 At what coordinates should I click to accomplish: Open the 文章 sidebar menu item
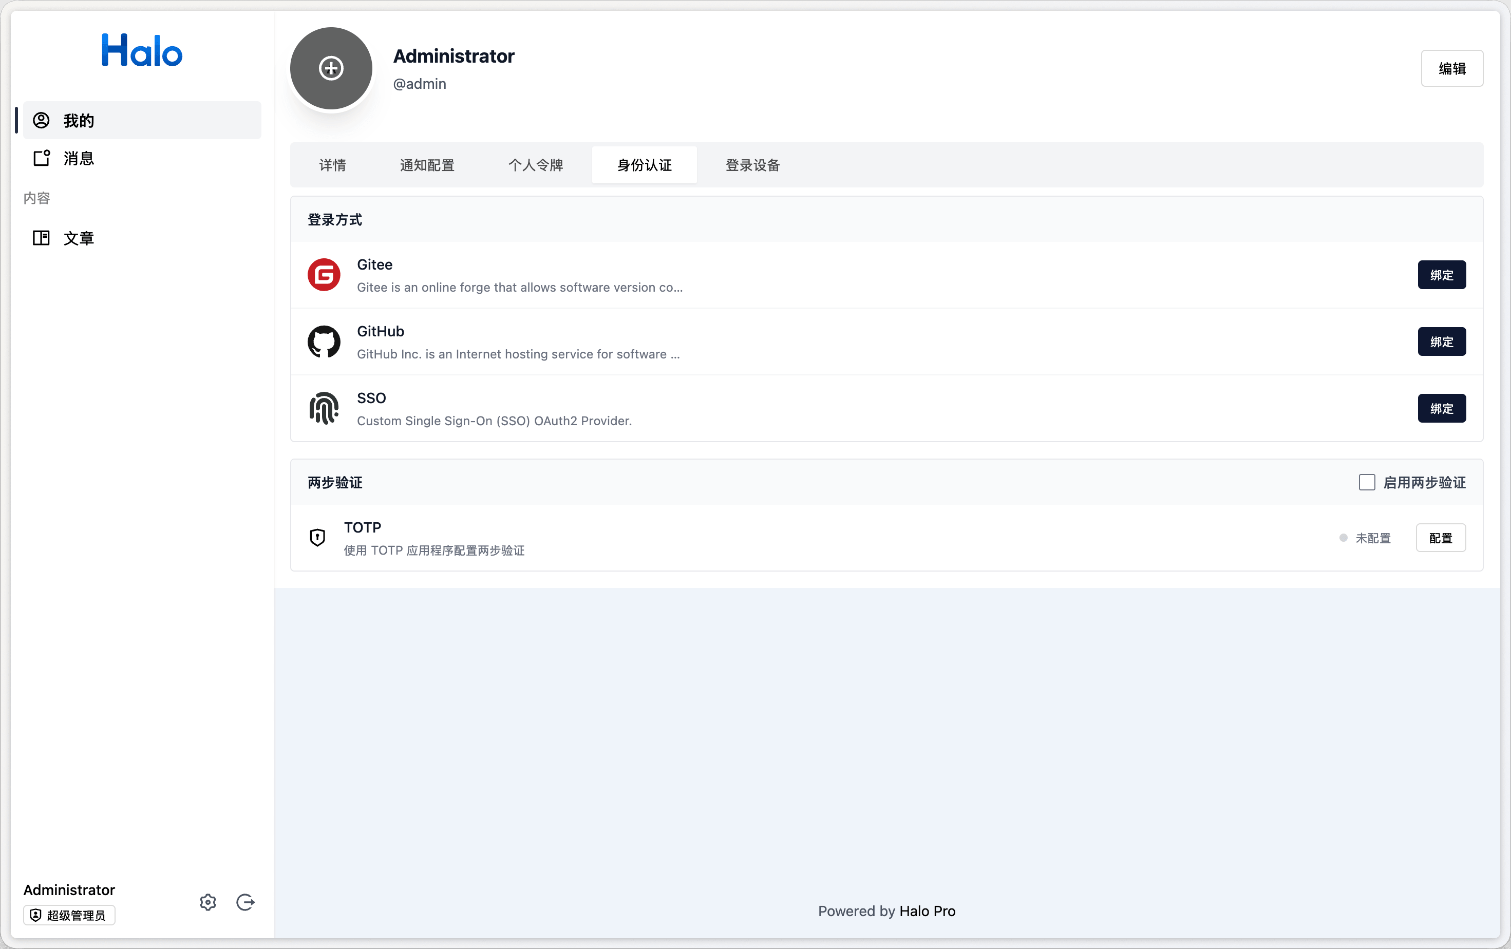[142, 238]
